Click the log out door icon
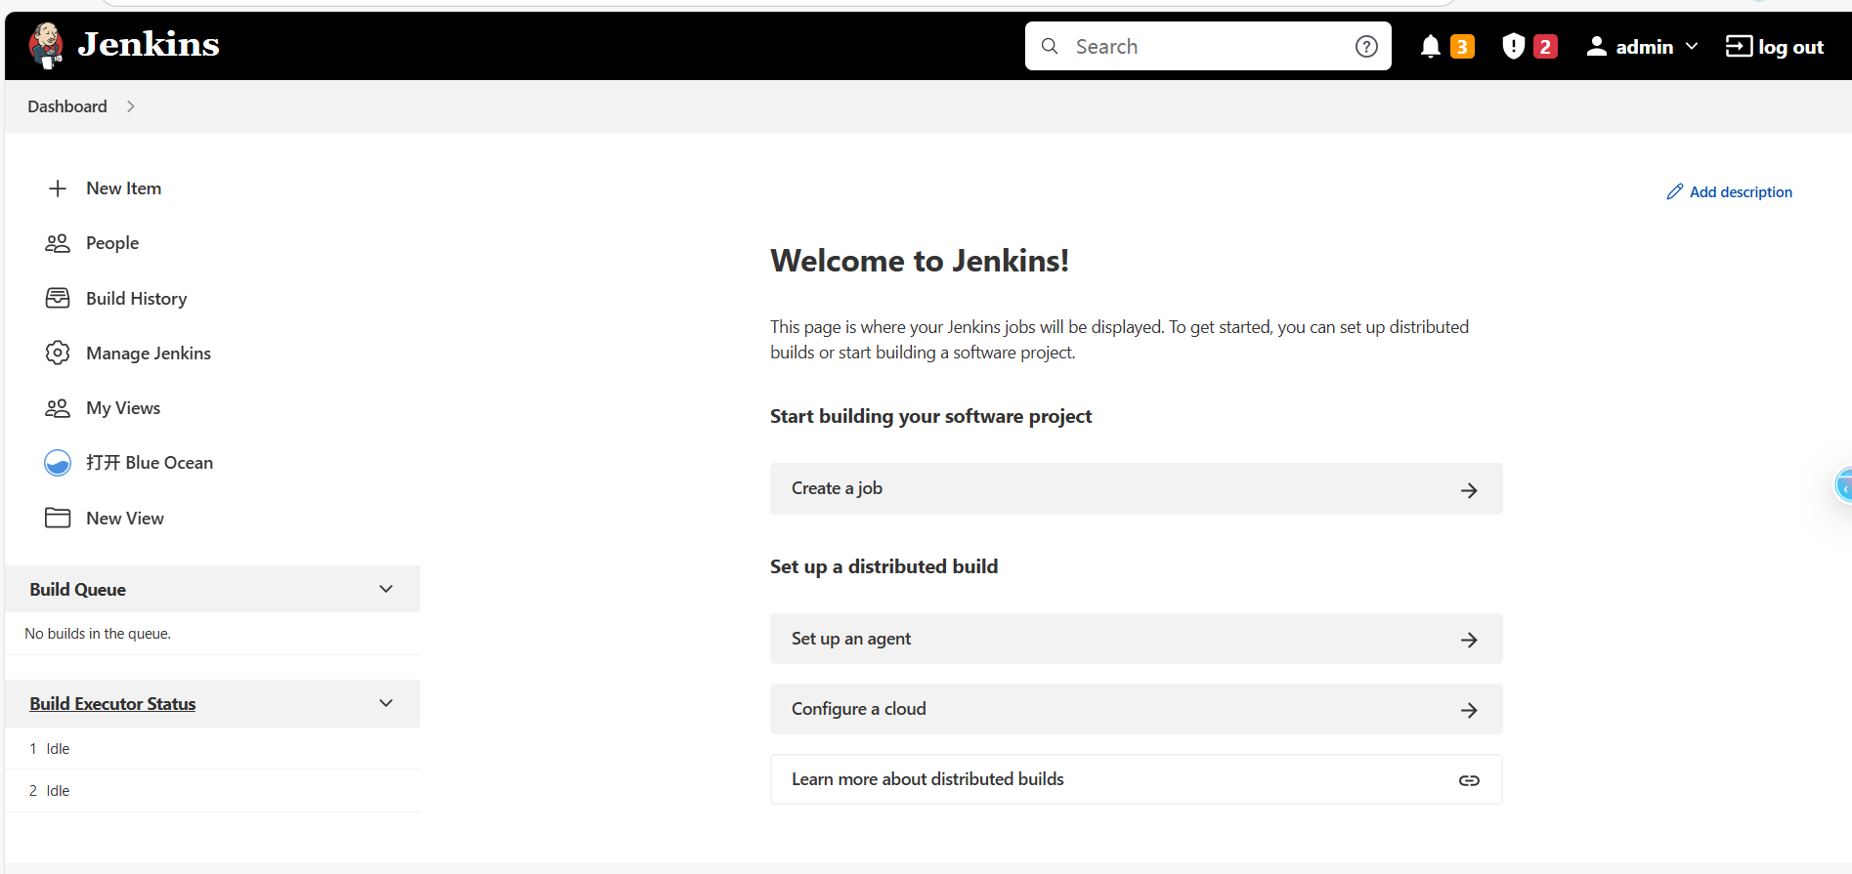 pos(1739,46)
